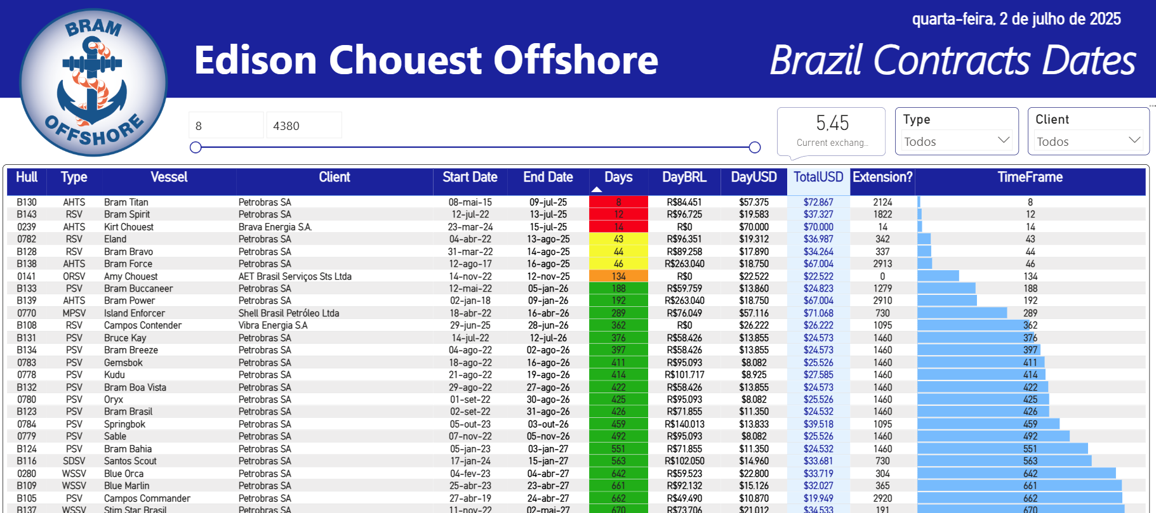Click the days range slider track
Screen dimensions: 1156x513
[x=475, y=148]
